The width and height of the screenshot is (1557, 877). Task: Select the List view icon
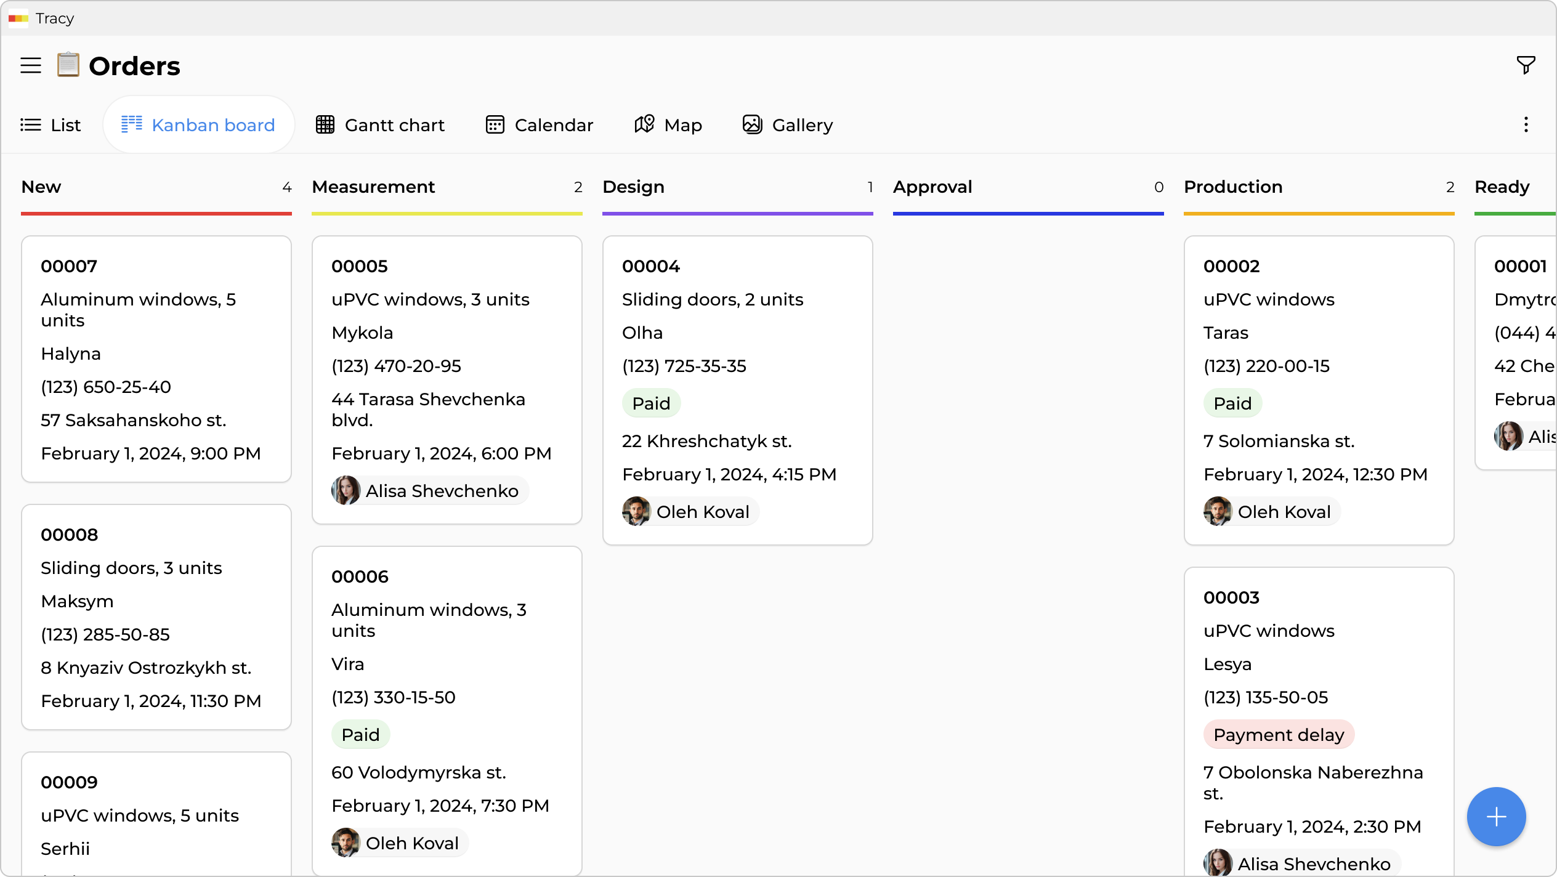(x=31, y=124)
